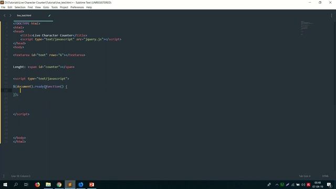This screenshot has width=336, height=189.
Task: Open the Goto menu
Action: (46, 7)
